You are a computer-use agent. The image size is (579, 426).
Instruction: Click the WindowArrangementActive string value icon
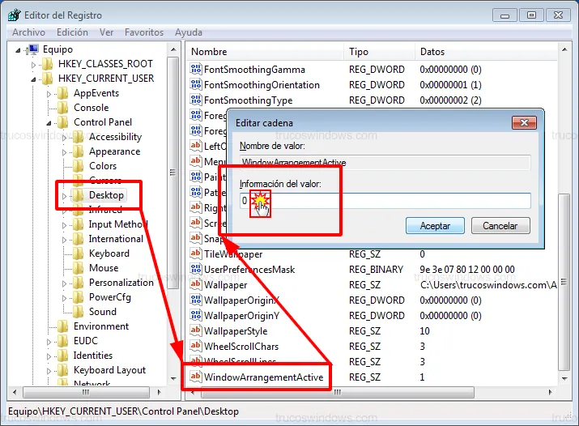[x=195, y=377]
